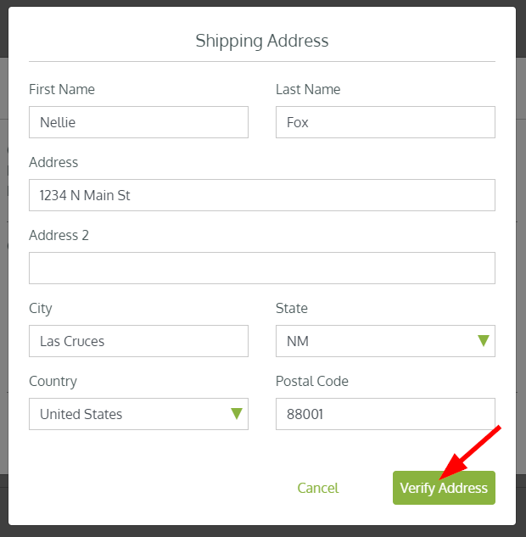Select the Address field with 1234 N Main St

[x=262, y=195]
